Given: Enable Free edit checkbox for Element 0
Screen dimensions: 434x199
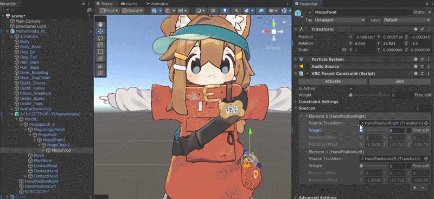Looking at the screenshot, I should click(x=409, y=130).
